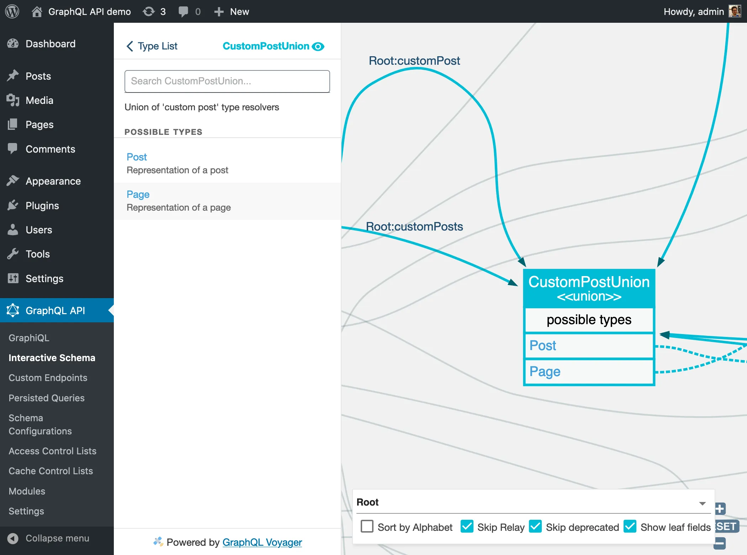747x555 pixels.
Task: Click the Tools wrench icon
Action: [13, 254]
